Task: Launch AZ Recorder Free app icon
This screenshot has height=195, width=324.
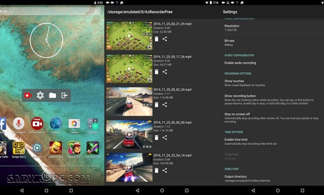Action: click(x=37, y=123)
